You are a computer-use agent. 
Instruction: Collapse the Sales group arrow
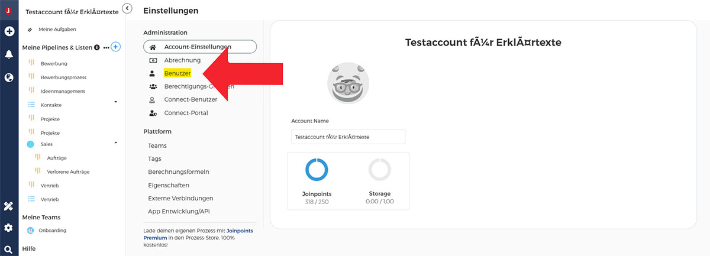coord(116,142)
